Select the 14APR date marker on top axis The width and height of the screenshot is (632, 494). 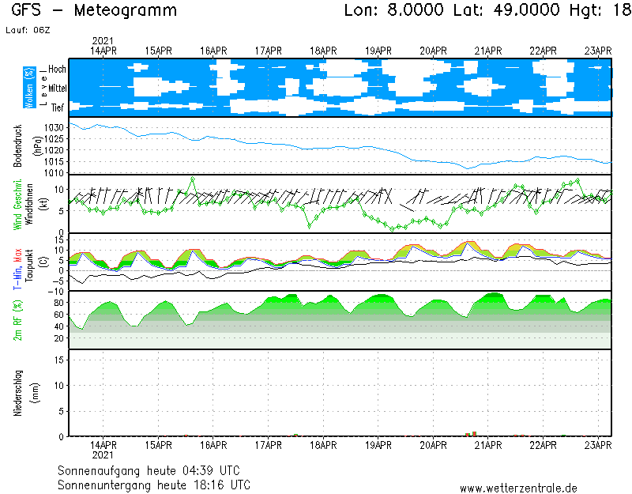coord(104,51)
